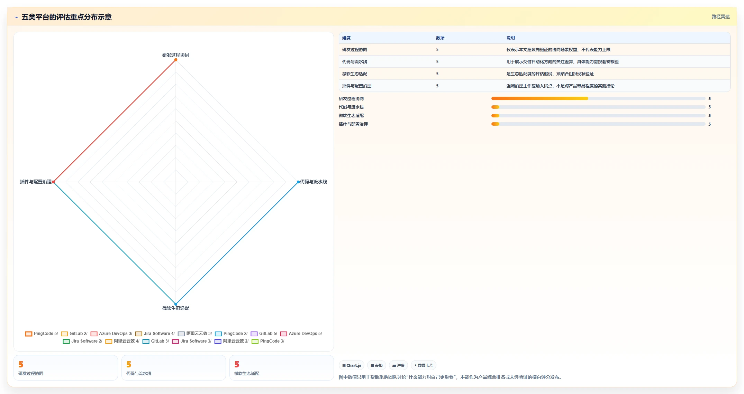Toggle the GitLab 3/ legend dataset
Viewport: 744px width, 394px height.
(156, 341)
